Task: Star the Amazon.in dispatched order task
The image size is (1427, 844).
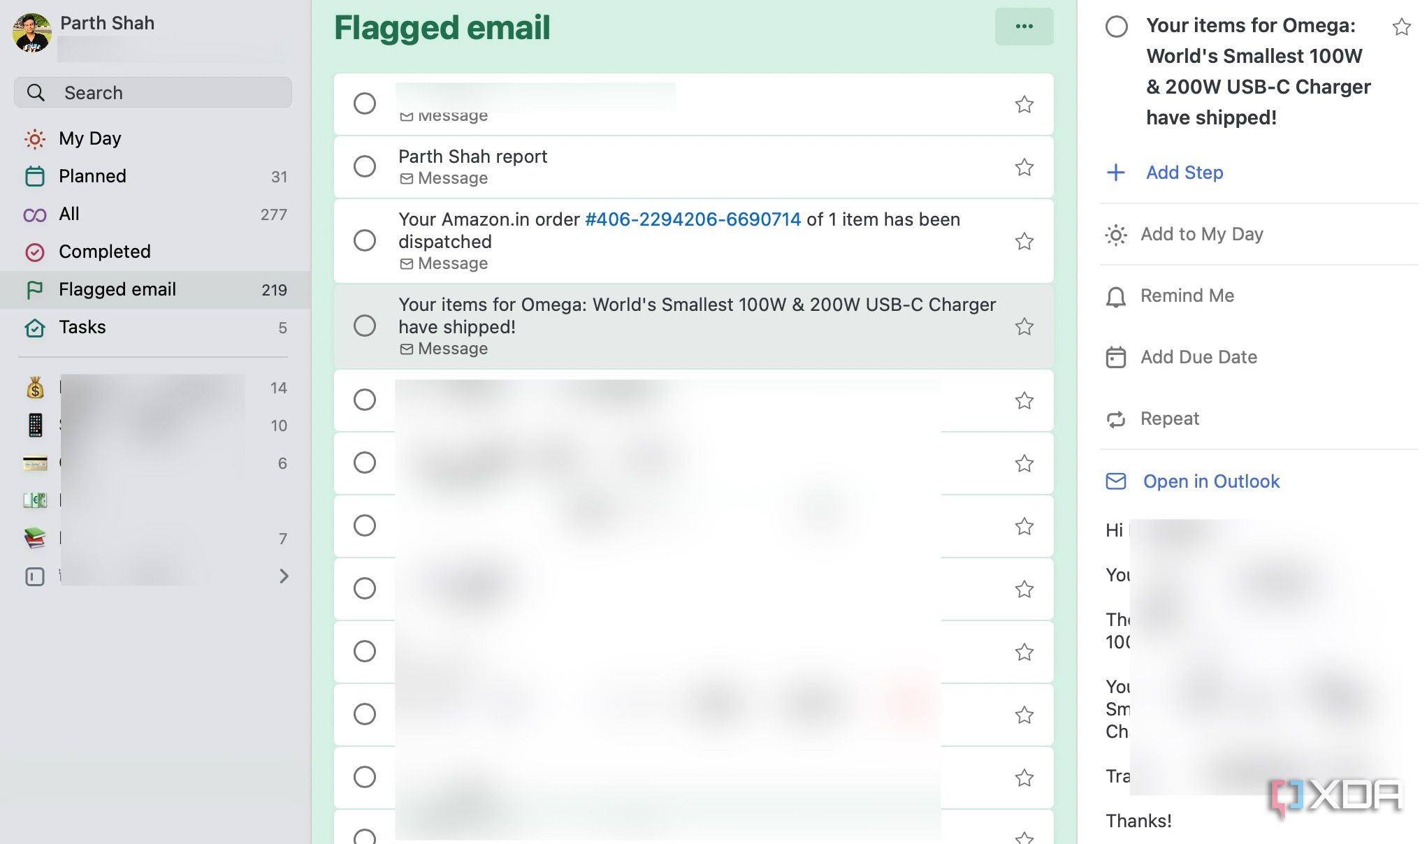Action: [1024, 240]
